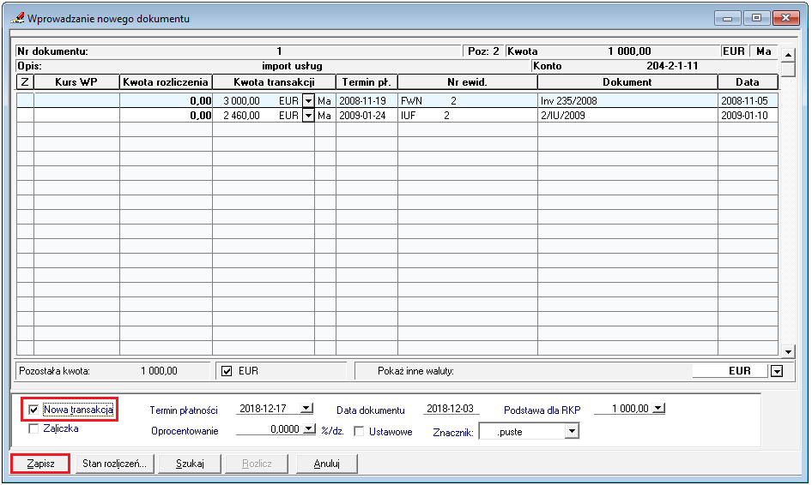Image resolution: width=812 pixels, height=485 pixels.
Task: Click the application icon in the title bar
Action: click(17, 18)
